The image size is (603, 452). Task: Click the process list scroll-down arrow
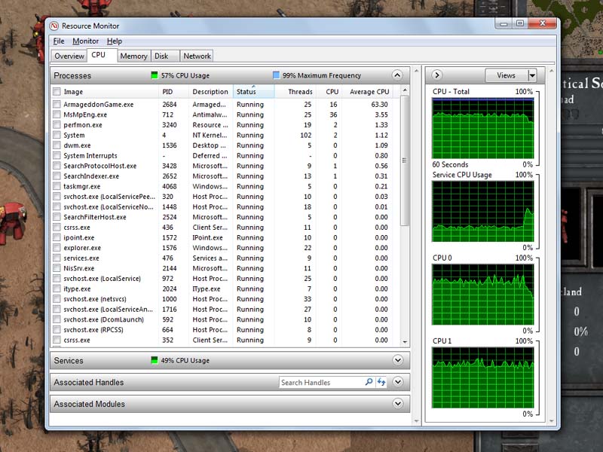405,341
